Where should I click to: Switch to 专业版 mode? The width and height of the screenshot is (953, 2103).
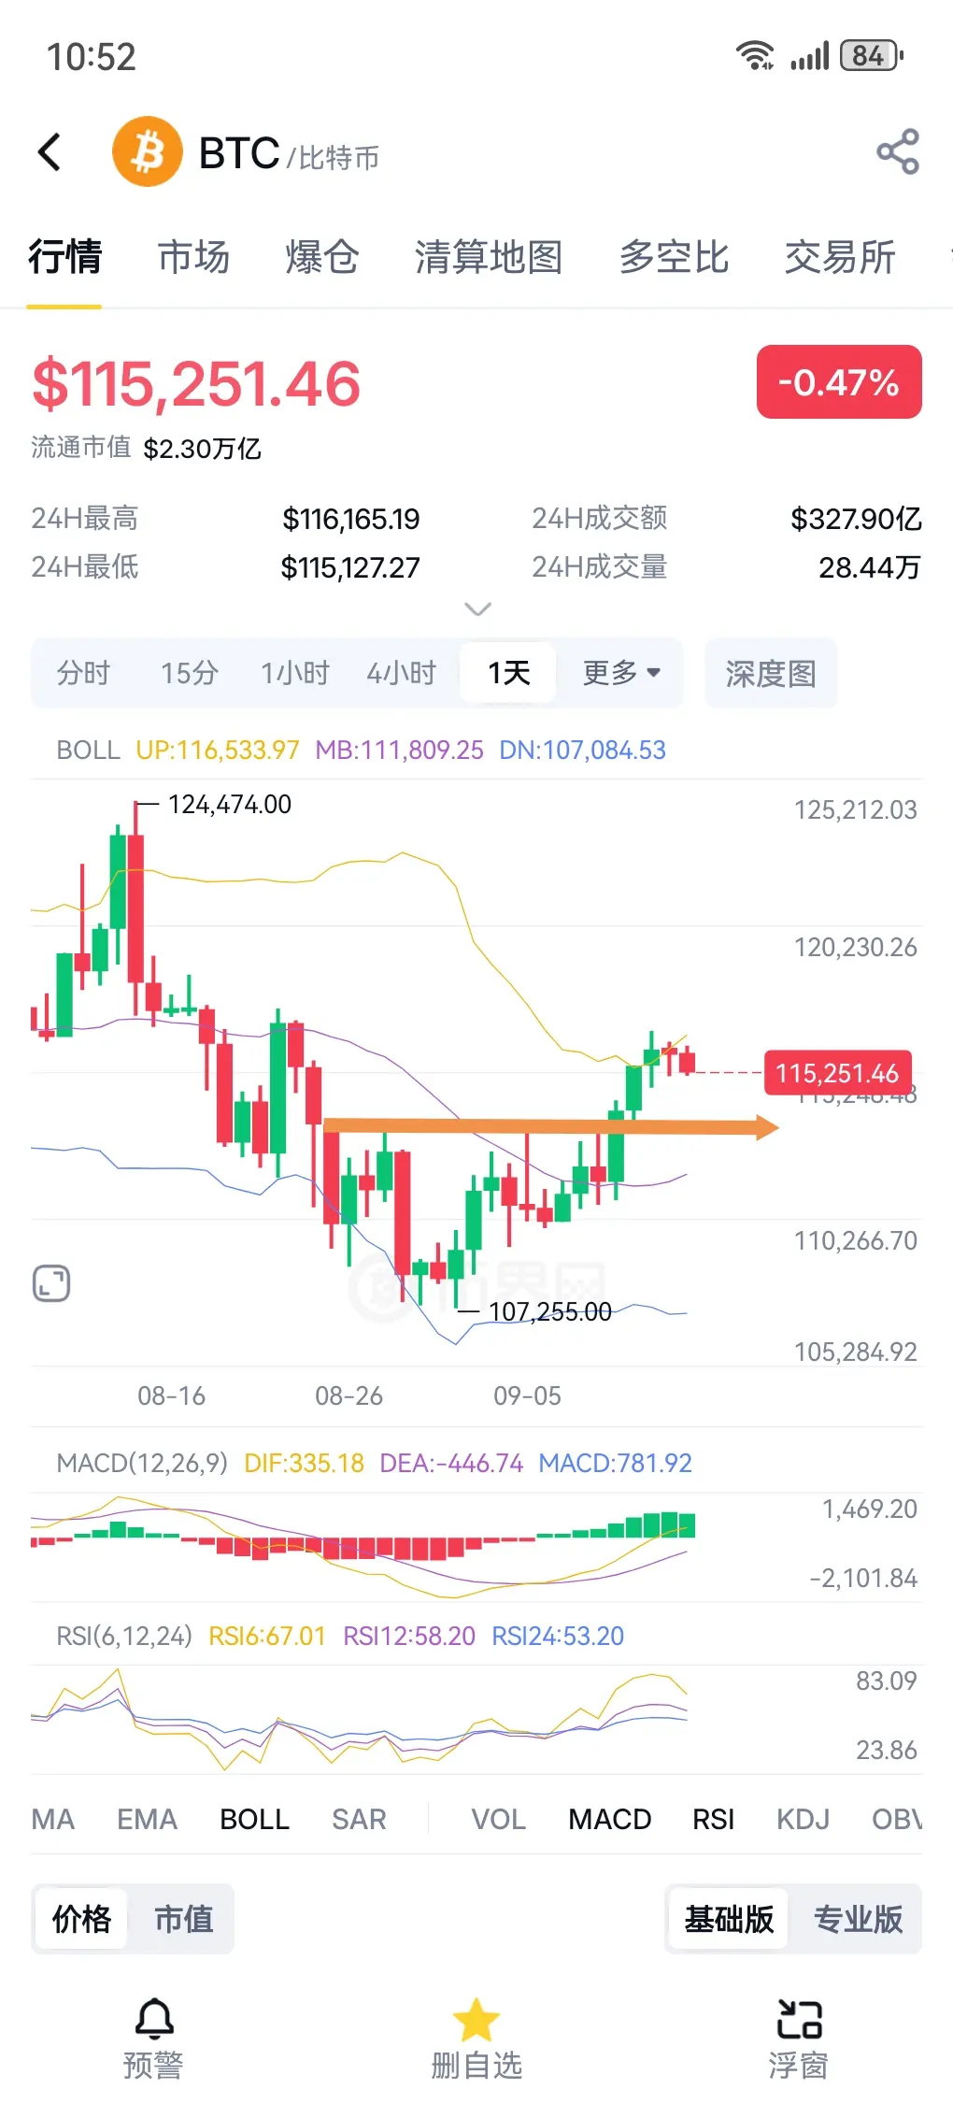coord(858,1919)
